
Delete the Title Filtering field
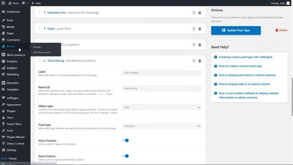(200, 61)
